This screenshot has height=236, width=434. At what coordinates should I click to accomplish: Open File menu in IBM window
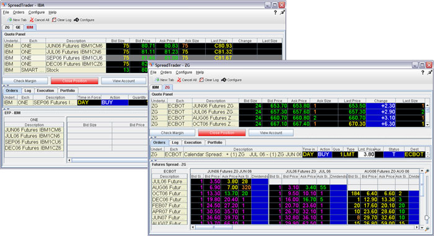[x=6, y=12]
